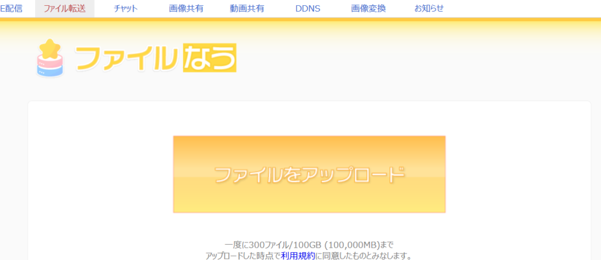Switch to the チャット tab
Screen dimensions: 601x260
click(x=126, y=8)
